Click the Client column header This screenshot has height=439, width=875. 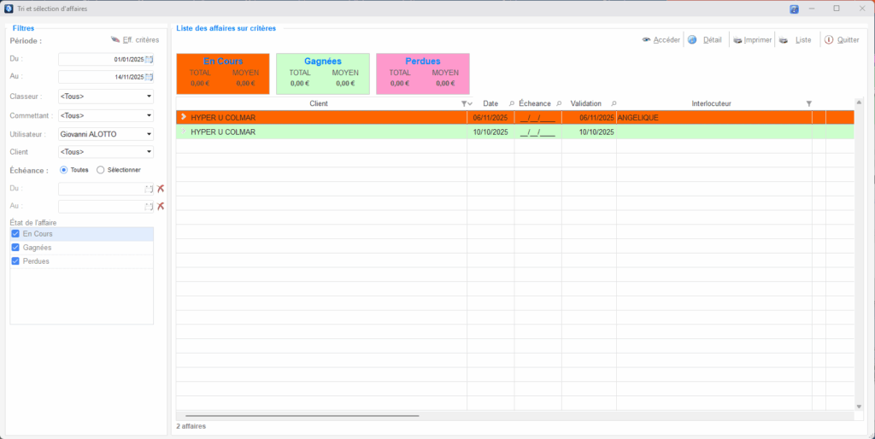pyautogui.click(x=318, y=103)
